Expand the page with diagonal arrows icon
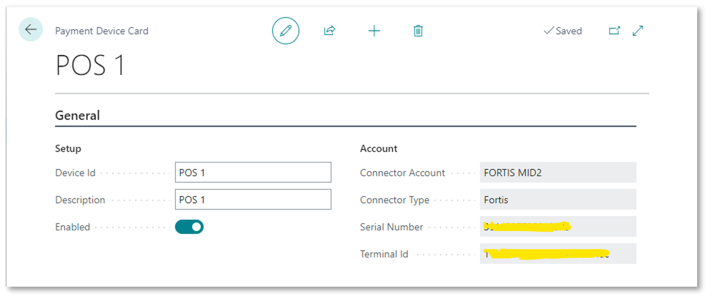The height and width of the screenshot is (303, 713). point(638,31)
